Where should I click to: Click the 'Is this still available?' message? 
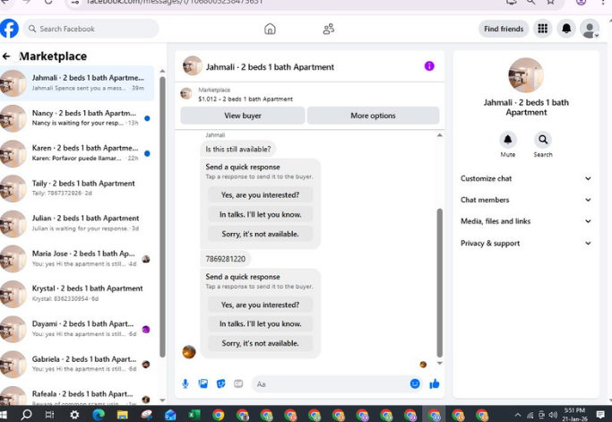238,149
